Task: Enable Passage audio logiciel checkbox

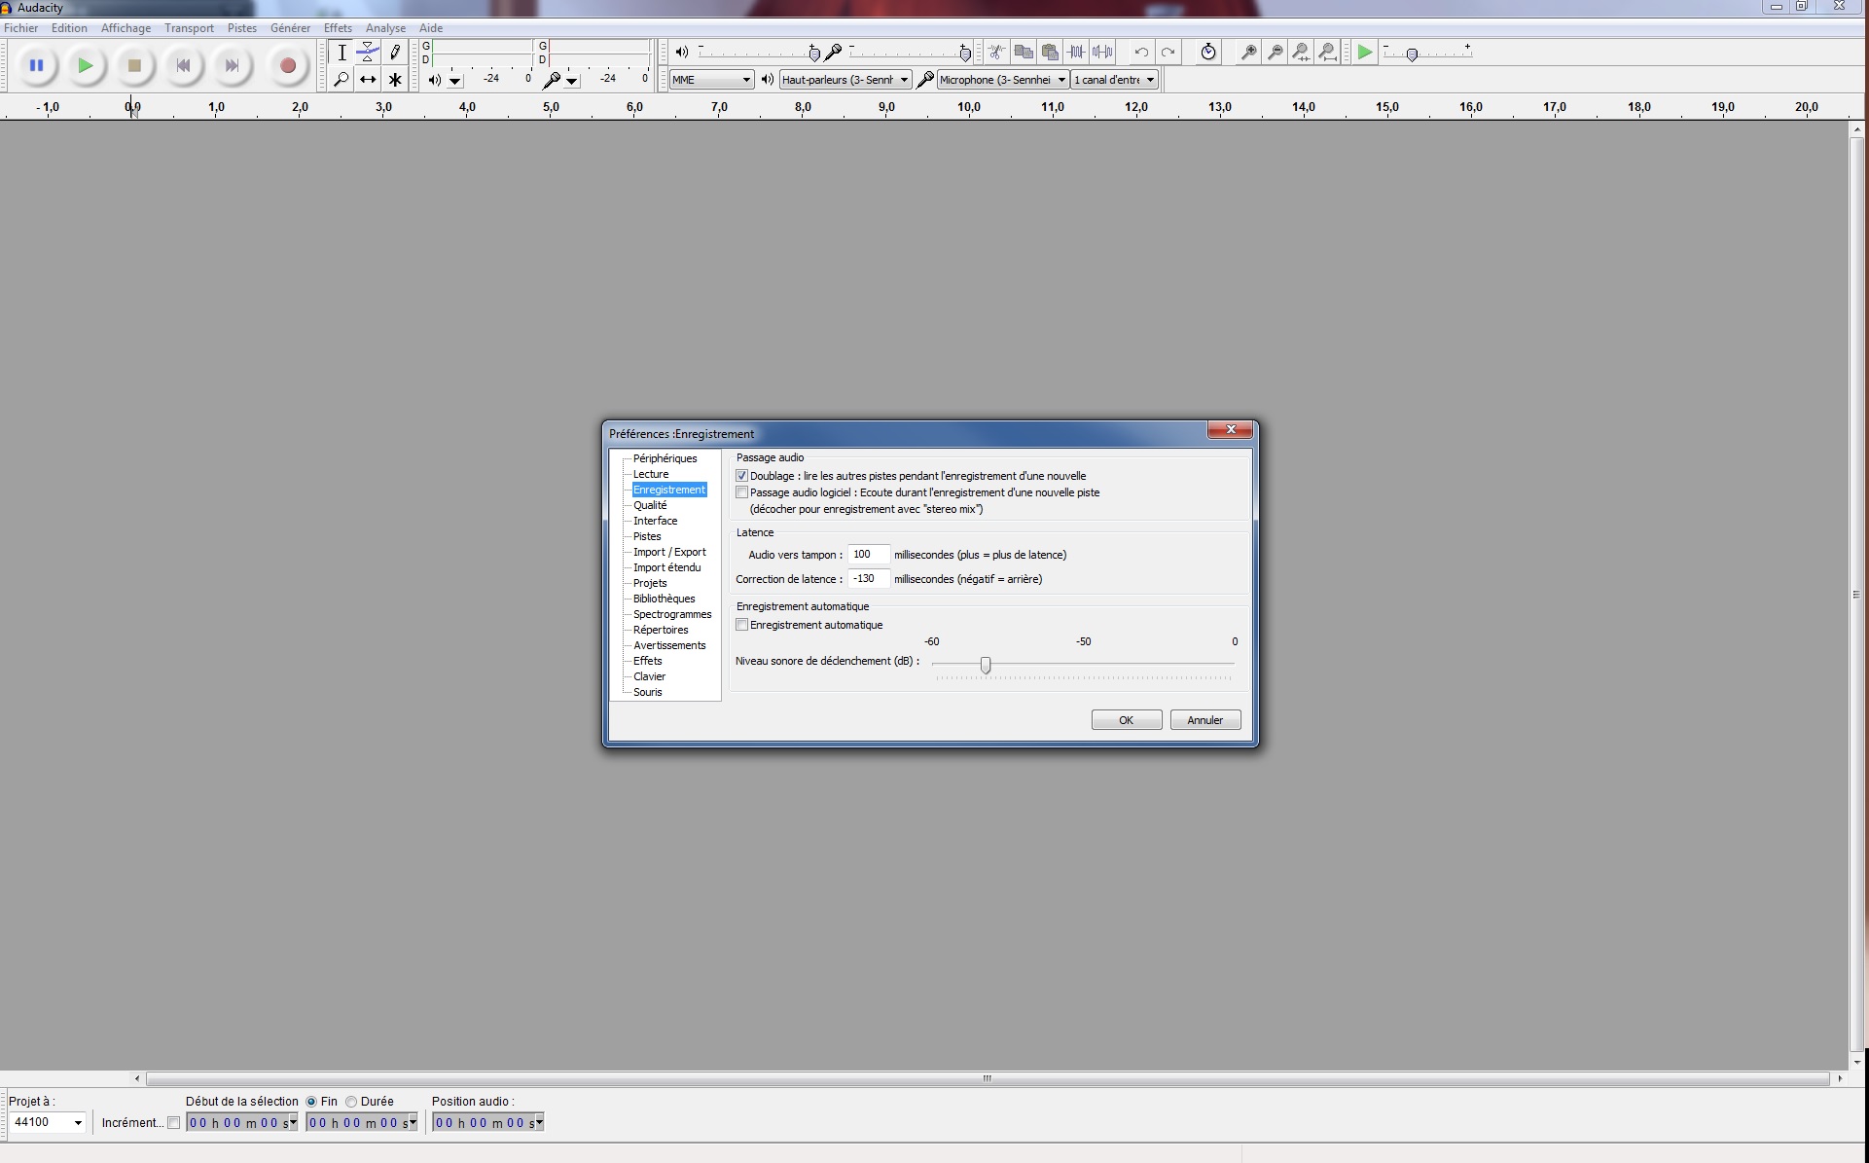Action: 742,492
